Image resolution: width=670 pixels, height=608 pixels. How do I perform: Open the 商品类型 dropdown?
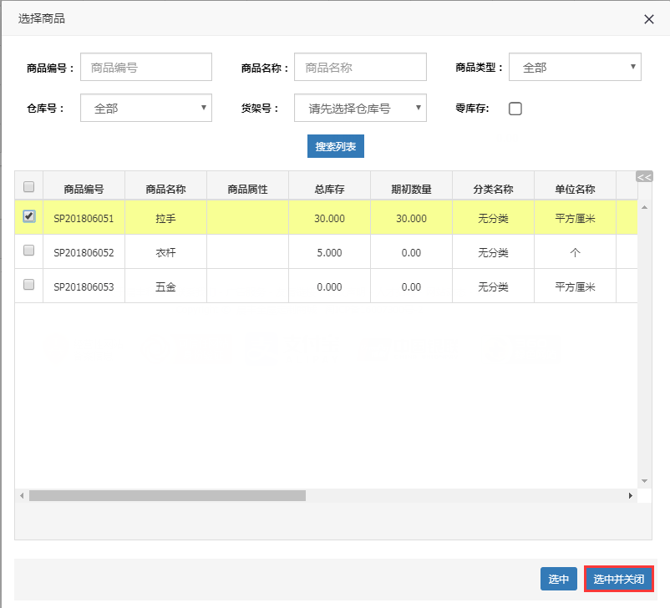575,67
